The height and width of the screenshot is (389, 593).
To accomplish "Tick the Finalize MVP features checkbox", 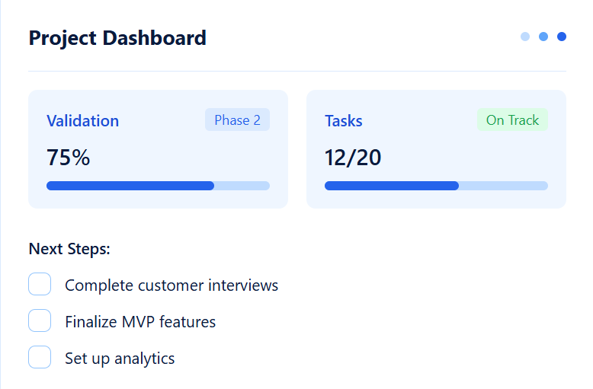I will tap(40, 321).
